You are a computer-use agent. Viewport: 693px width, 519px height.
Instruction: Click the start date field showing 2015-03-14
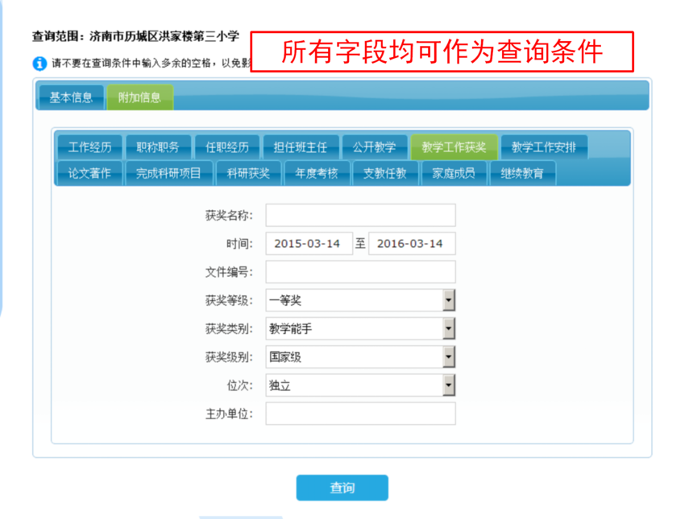[309, 242]
